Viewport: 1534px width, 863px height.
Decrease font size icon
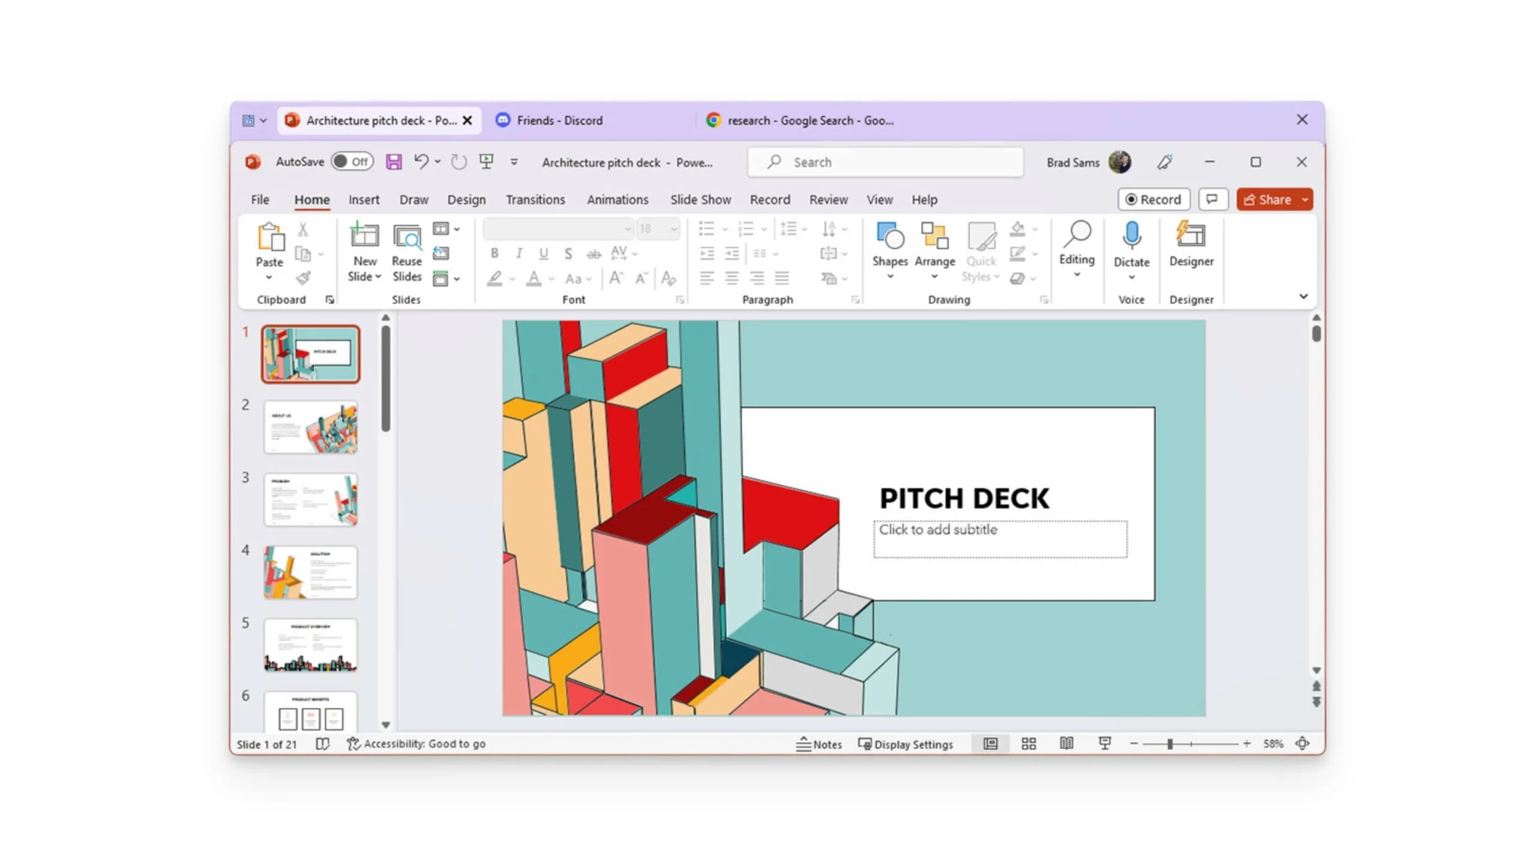point(641,278)
